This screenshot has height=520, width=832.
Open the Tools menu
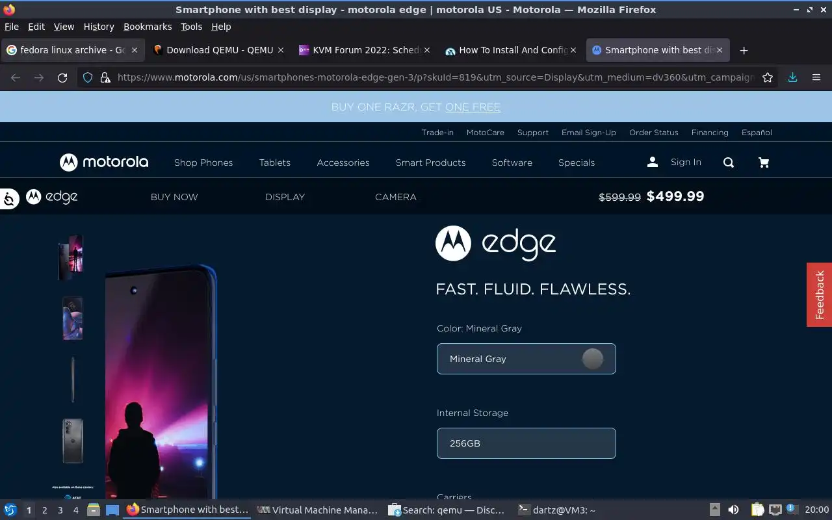pyautogui.click(x=192, y=27)
